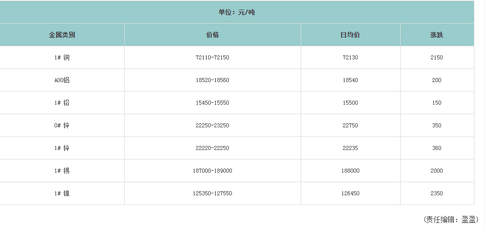Viewport: 485px width, 228px height.
Task: Click the daily average 22750 cell
Action: pyautogui.click(x=350, y=126)
